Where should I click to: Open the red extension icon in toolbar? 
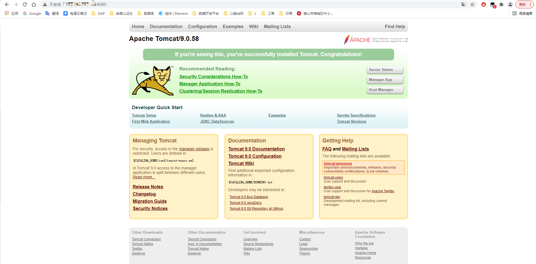[x=484, y=4]
